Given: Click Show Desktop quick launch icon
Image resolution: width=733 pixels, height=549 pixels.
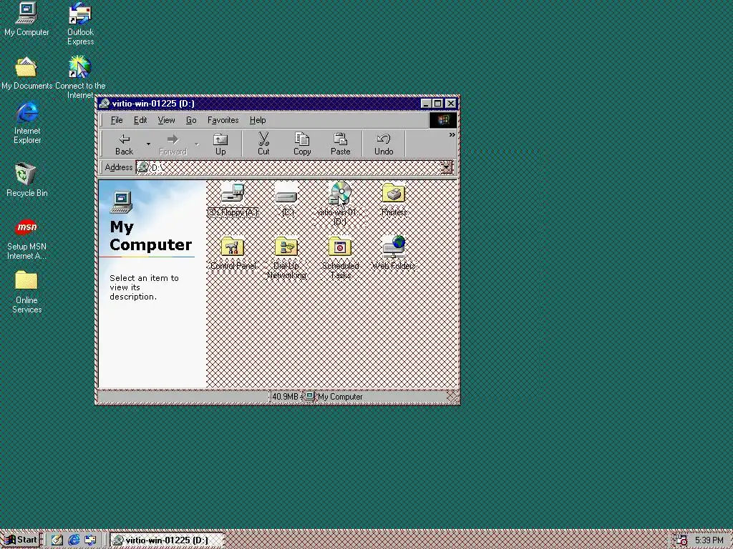Looking at the screenshot, I should click(x=57, y=540).
